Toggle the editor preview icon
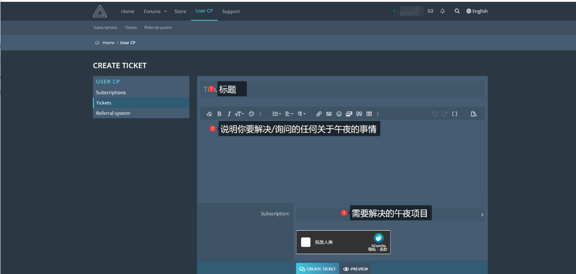The height and width of the screenshot is (274, 576). click(x=474, y=114)
